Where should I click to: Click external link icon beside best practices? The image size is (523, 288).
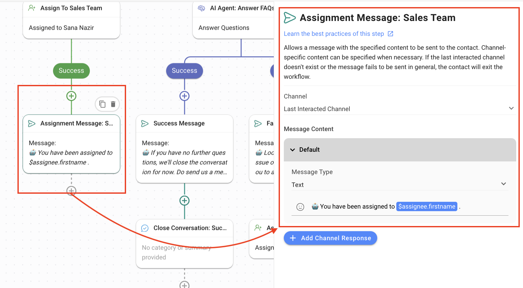(x=390, y=34)
